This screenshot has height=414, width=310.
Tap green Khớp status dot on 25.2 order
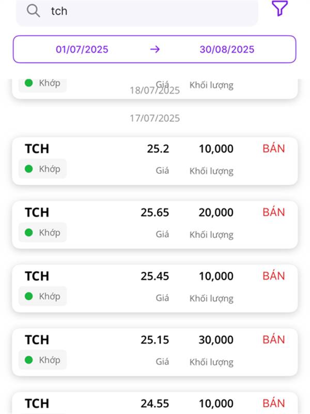[29, 169]
